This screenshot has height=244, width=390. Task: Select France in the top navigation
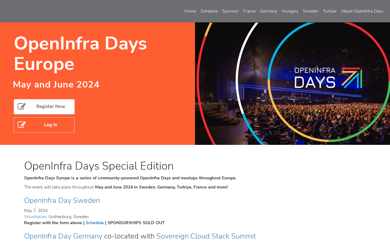coord(249,11)
